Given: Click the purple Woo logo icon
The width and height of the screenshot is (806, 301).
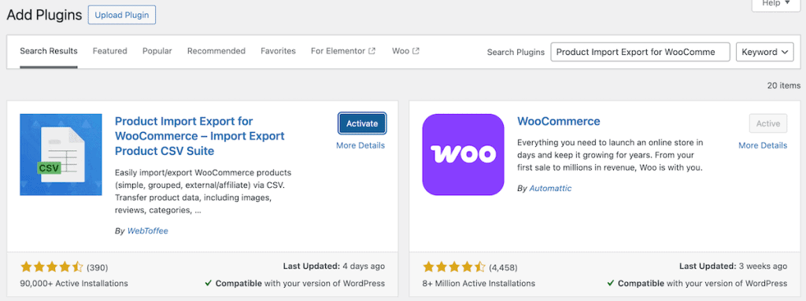Looking at the screenshot, I should 463,155.
